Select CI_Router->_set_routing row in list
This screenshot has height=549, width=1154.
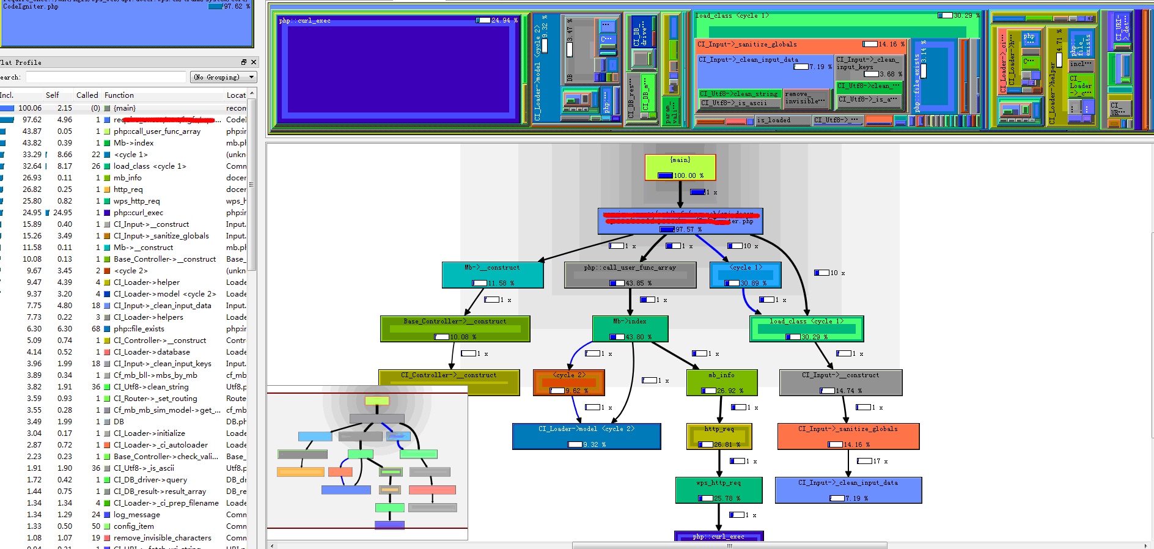pyautogui.click(x=123, y=399)
